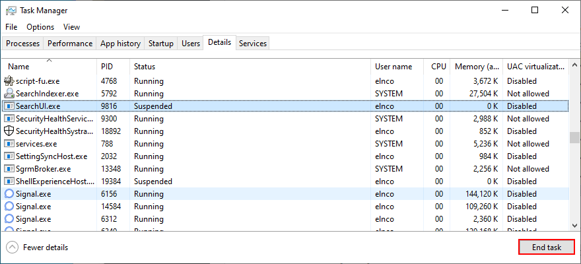The image size is (581, 264).
Task: Sort by CPU column header
Action: coord(438,67)
